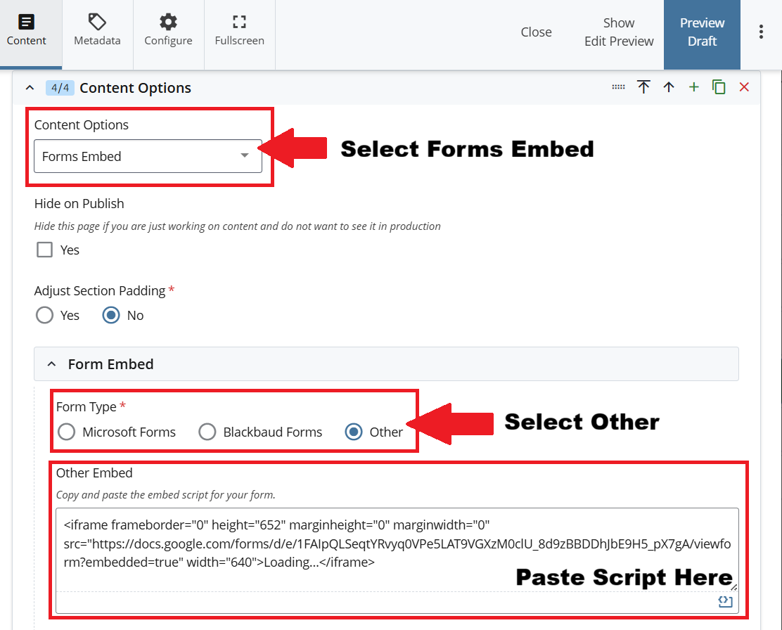The width and height of the screenshot is (782, 630).
Task: Open the Configure tab
Action: (168, 32)
